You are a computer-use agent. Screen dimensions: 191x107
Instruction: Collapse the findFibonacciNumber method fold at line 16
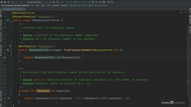(12, 50)
